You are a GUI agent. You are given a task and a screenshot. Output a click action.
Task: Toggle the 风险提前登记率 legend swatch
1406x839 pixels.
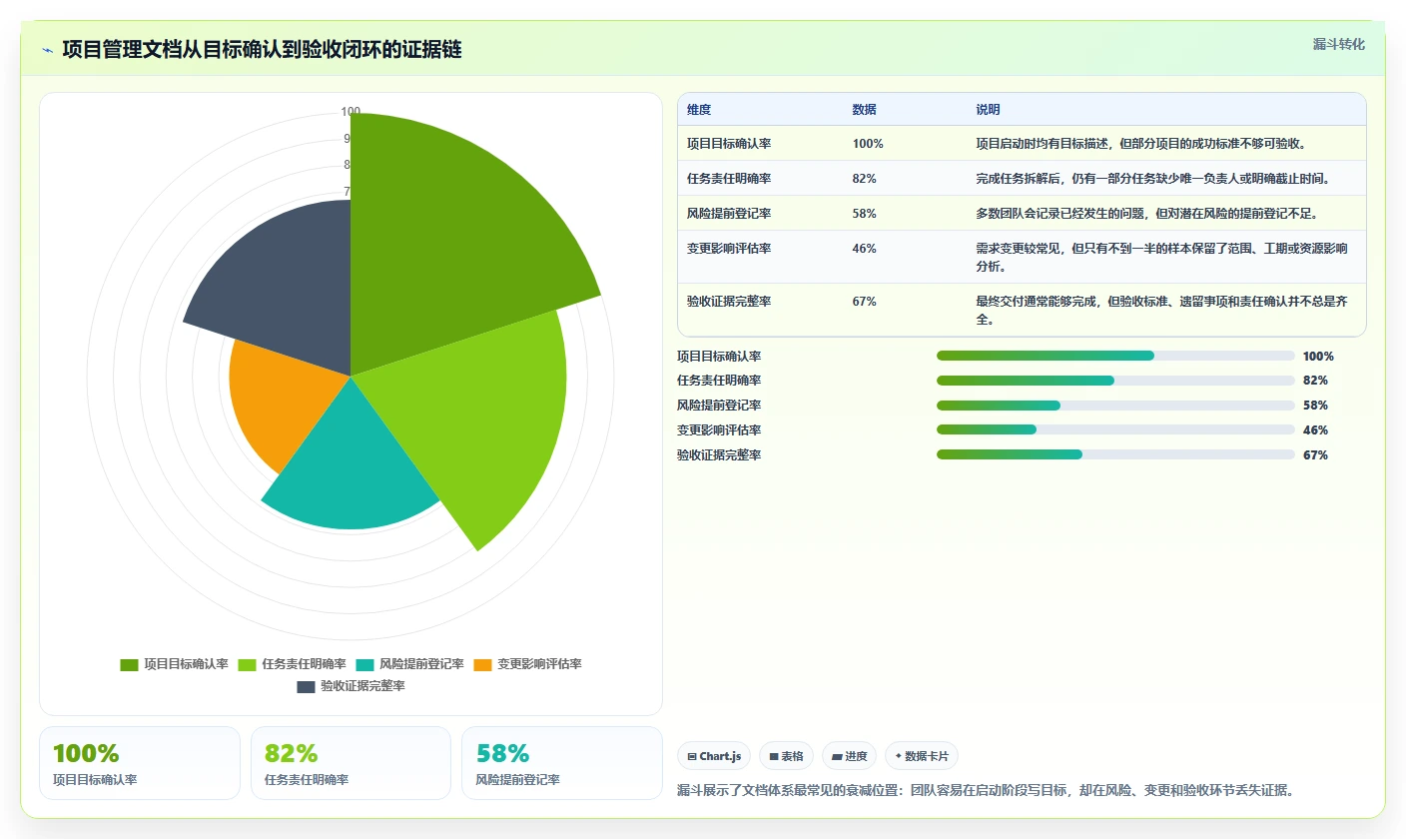coord(364,664)
